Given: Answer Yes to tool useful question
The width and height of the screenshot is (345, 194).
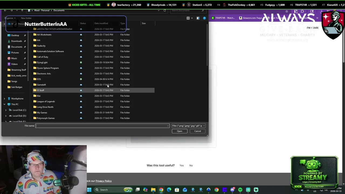Looking at the screenshot, I should point(182,165).
